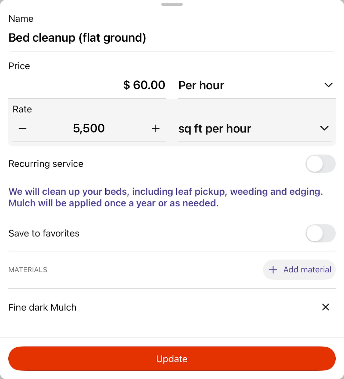Click the Recurring service label

tap(46, 164)
